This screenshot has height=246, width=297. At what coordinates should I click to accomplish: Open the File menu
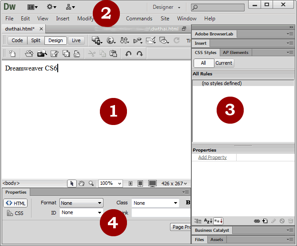click(9, 19)
